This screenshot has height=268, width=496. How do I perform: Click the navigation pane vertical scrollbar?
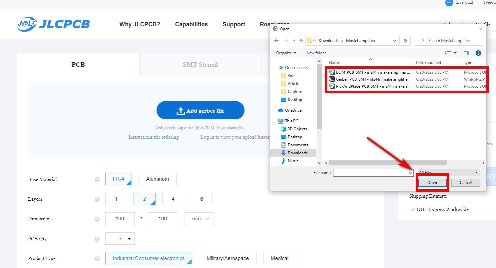click(x=319, y=97)
